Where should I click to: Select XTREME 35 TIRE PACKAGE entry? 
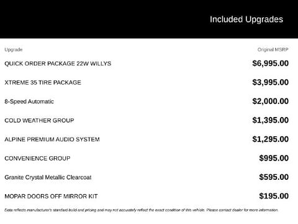pos(43,83)
